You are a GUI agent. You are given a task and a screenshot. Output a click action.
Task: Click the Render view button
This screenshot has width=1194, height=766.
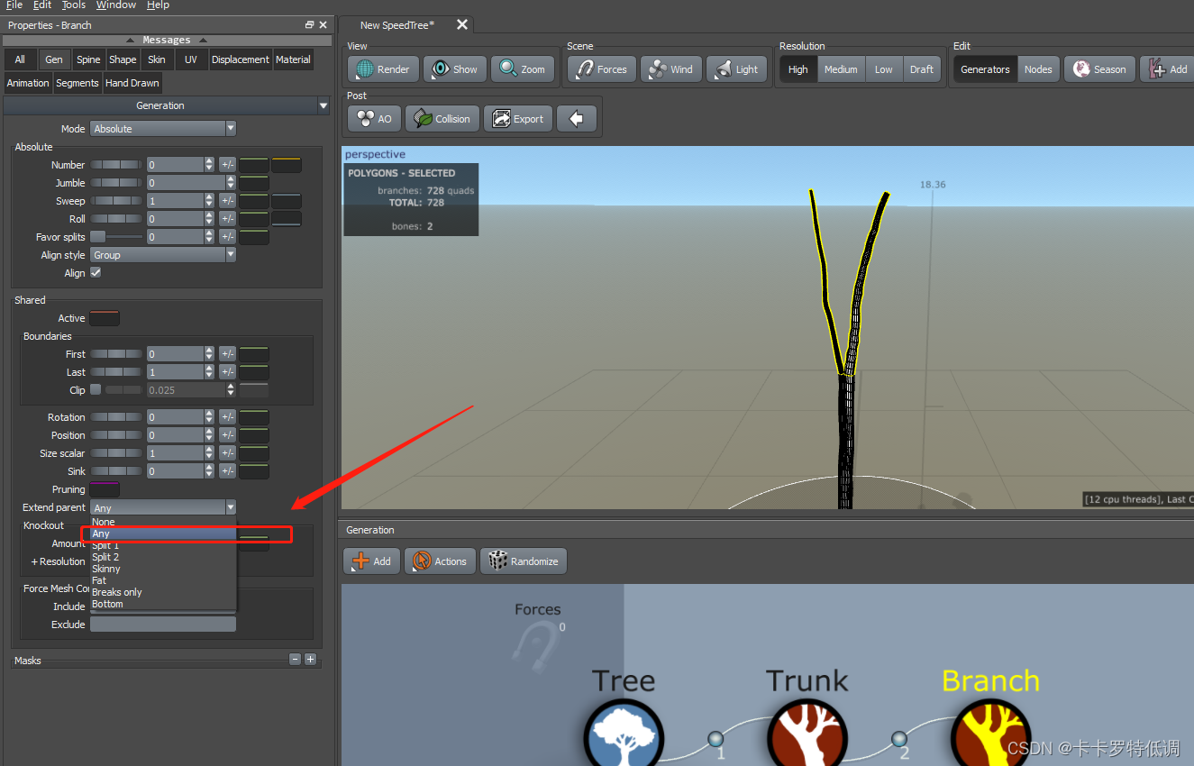point(382,69)
